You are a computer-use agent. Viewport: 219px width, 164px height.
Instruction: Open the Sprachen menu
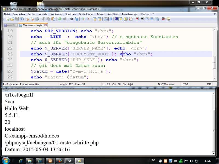pyautogui.click(x=71, y=14)
